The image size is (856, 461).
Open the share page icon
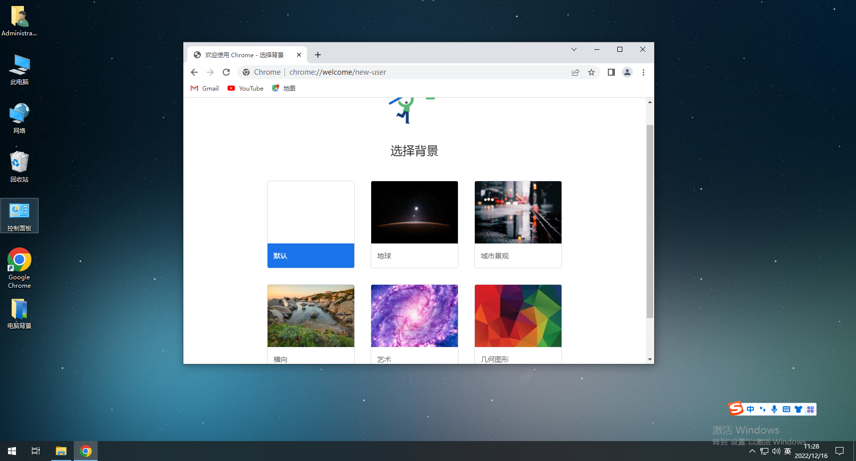click(x=575, y=72)
